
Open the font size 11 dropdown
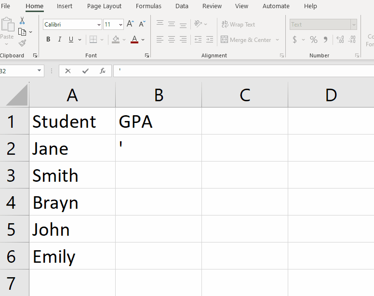tap(120, 25)
